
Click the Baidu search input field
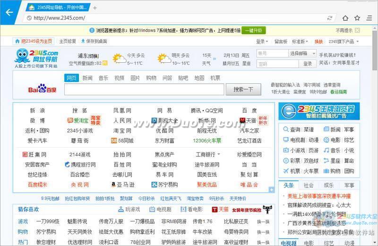click(144, 90)
